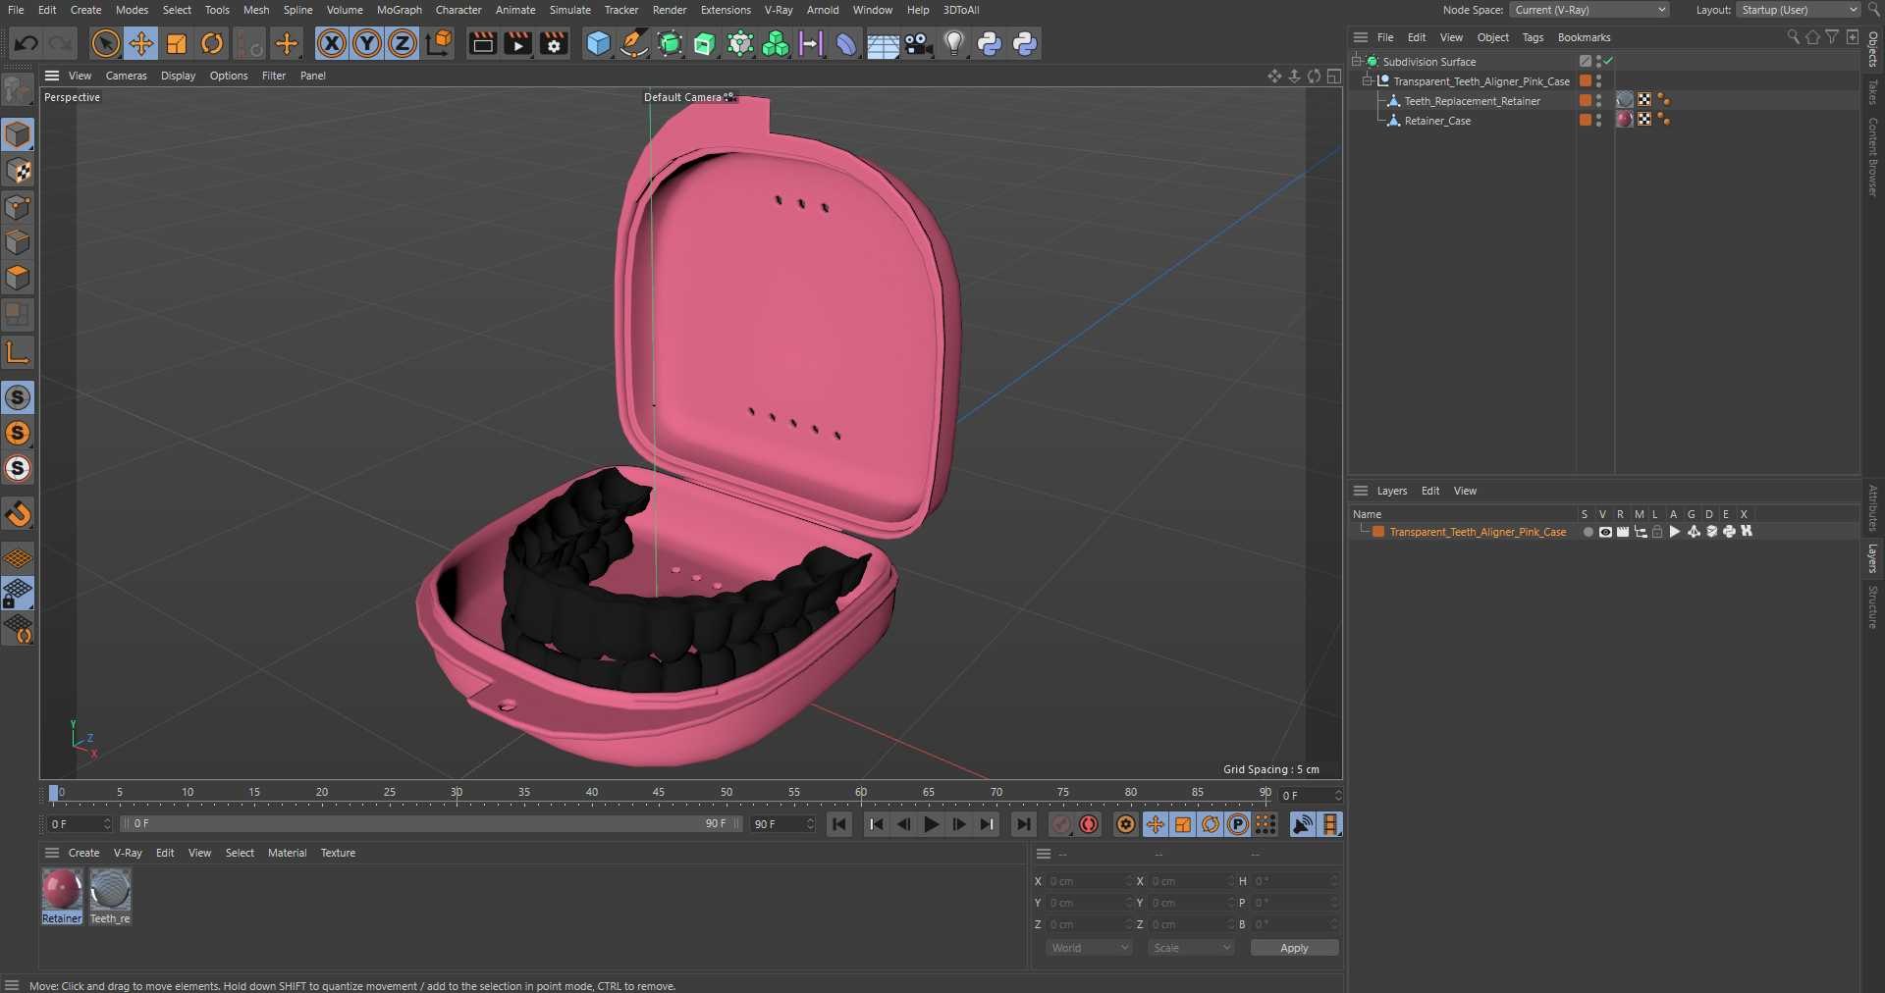This screenshot has height=993, width=1885.
Task: Select the Teeth_re material thumbnail
Action: (110, 890)
